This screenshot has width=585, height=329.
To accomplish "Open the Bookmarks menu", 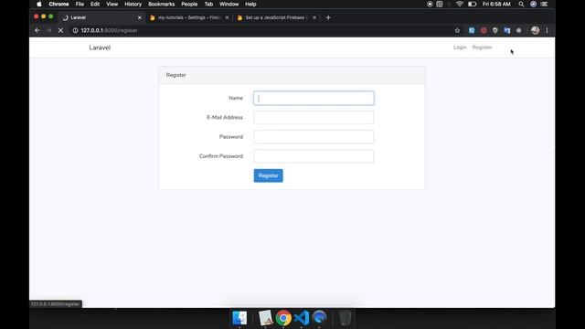I will (162, 4).
